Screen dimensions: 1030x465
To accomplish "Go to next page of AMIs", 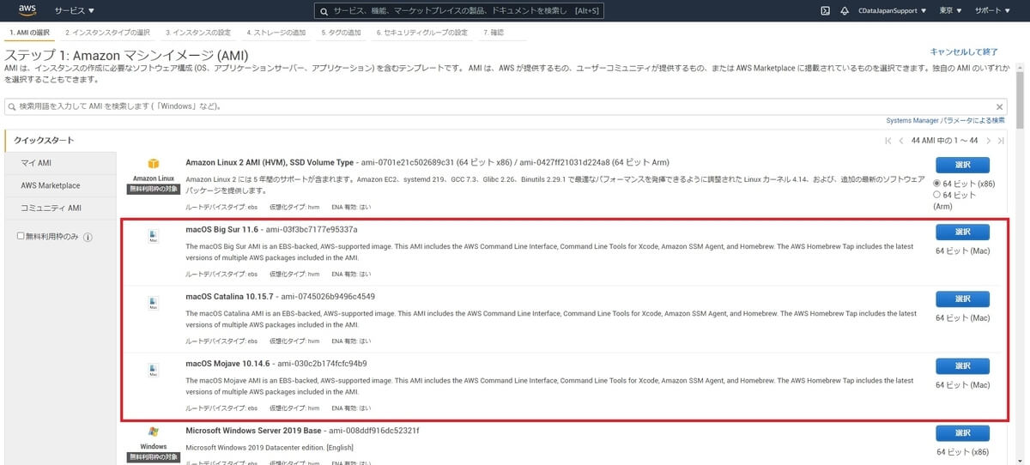I will [x=988, y=141].
